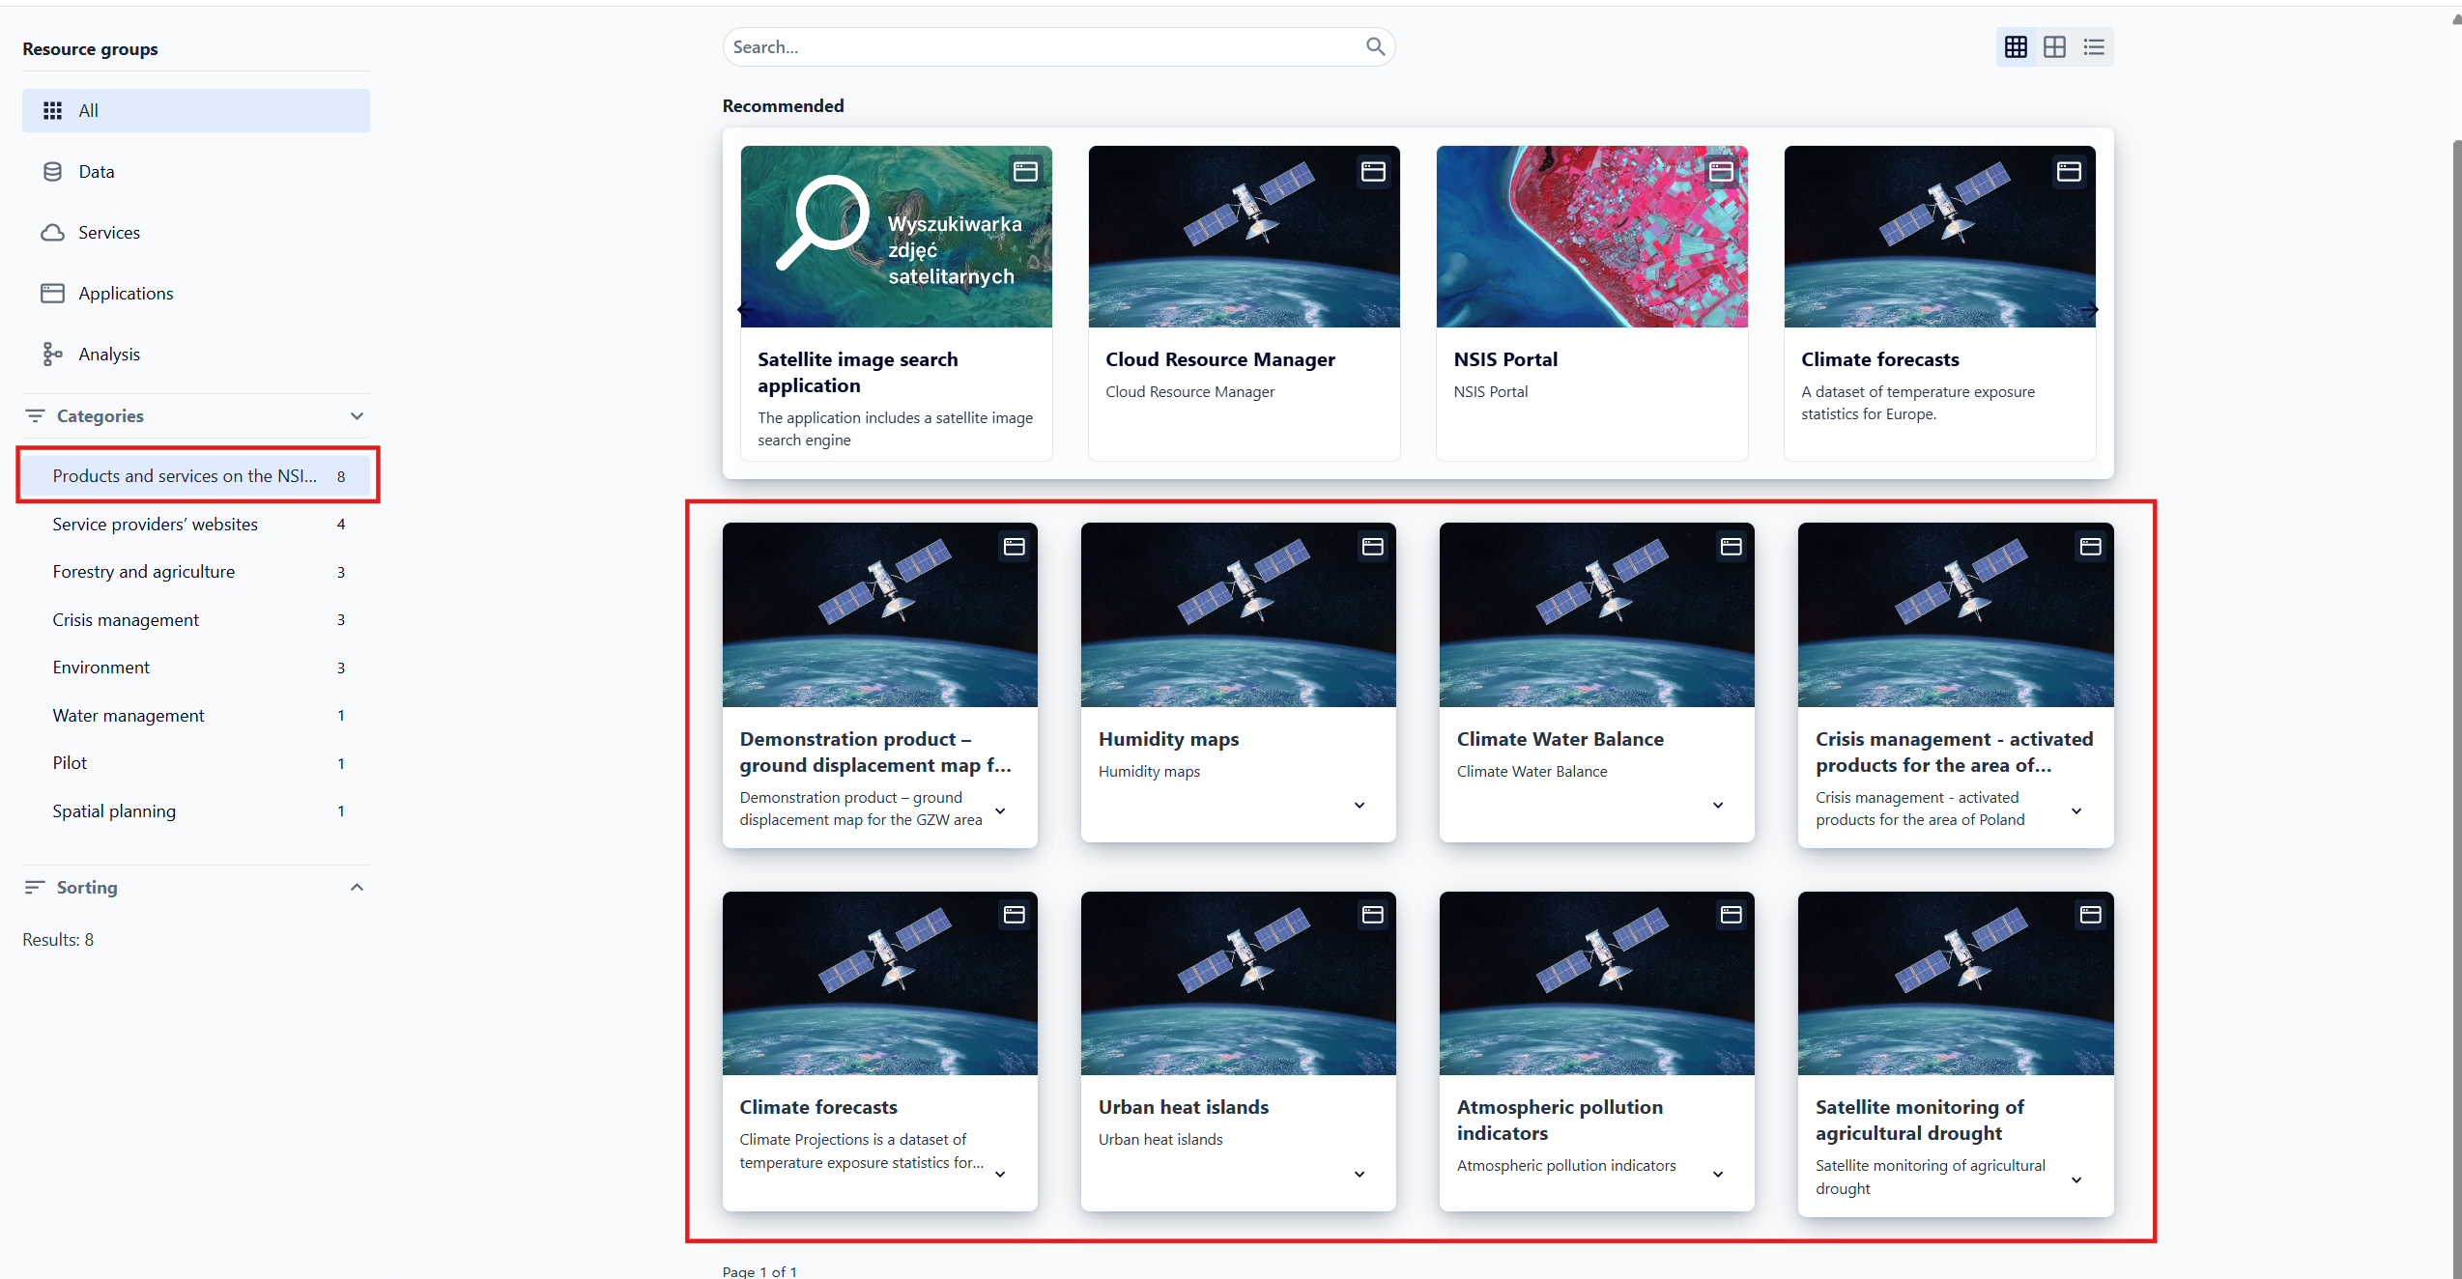The width and height of the screenshot is (2462, 1279).
Task: Open the Satellite image search application thumbnail
Action: click(x=896, y=237)
